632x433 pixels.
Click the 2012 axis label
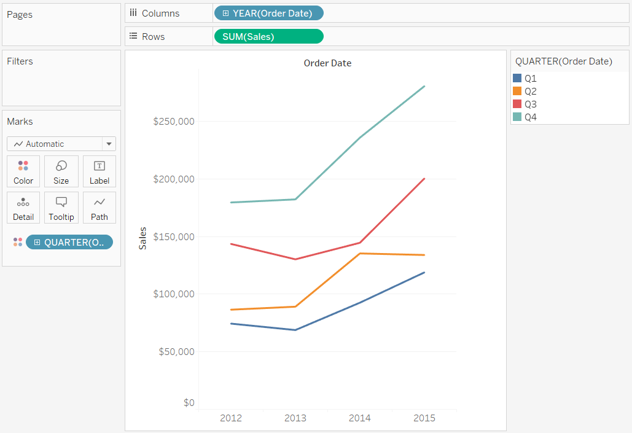click(x=231, y=418)
